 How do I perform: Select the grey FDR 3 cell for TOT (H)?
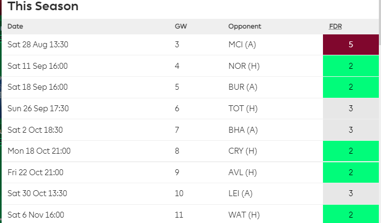[x=350, y=109]
